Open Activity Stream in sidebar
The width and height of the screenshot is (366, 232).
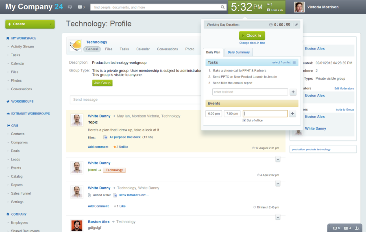coord(22,47)
